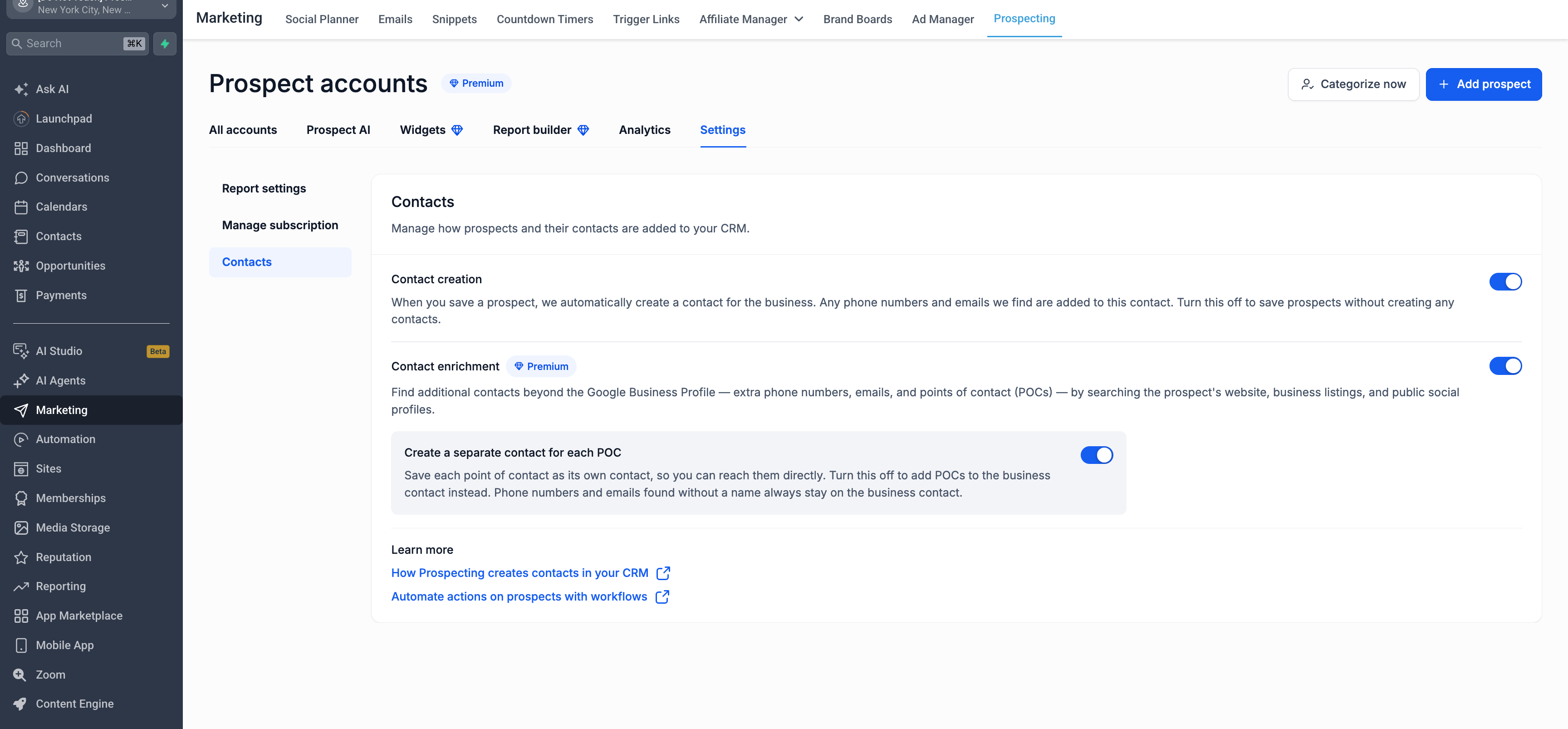Open Memberships badge icon

(x=21, y=498)
